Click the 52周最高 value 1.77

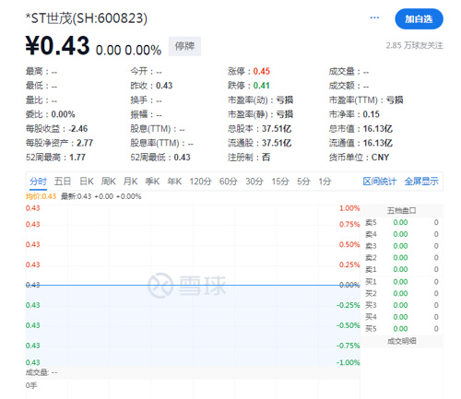(x=77, y=158)
